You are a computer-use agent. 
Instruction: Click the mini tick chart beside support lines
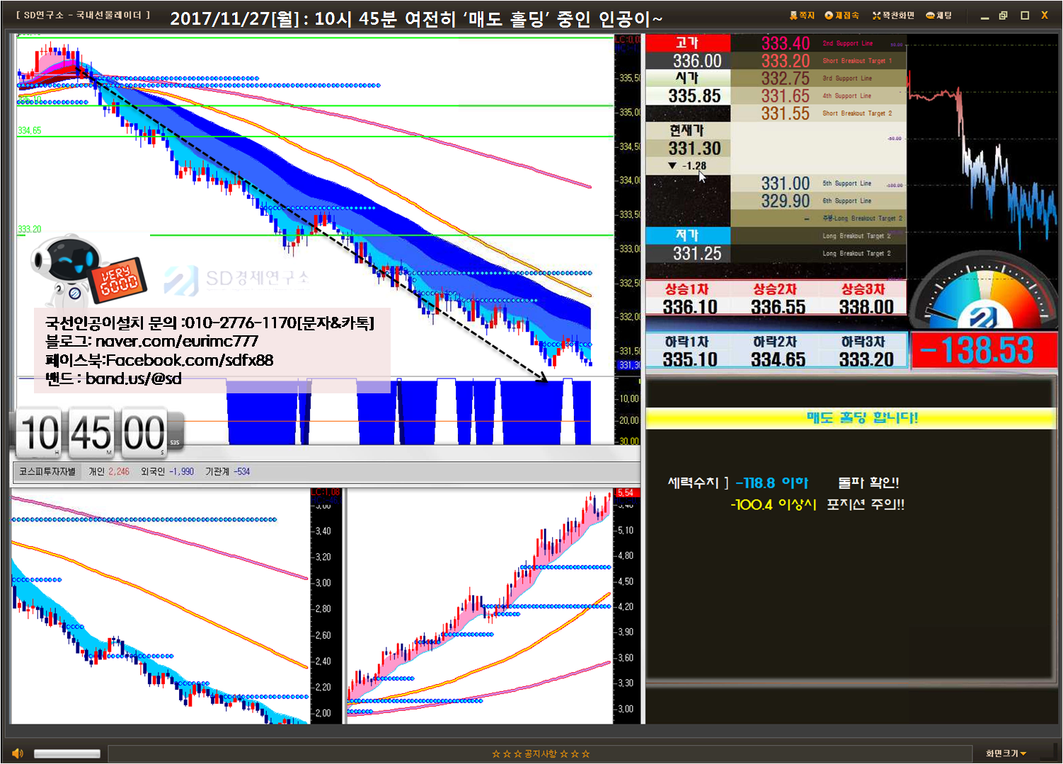pos(982,145)
